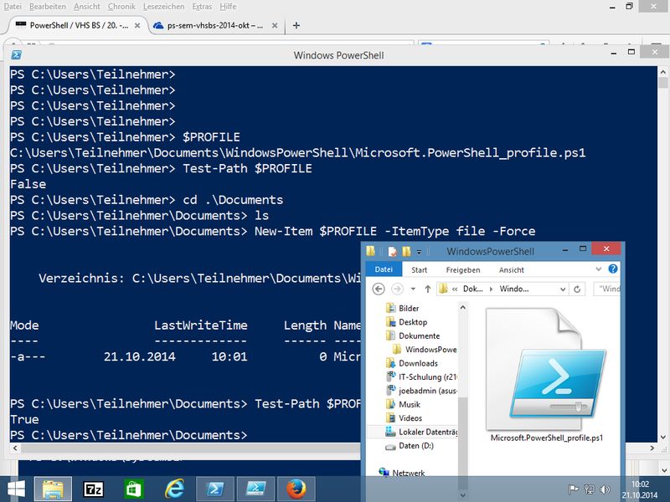This screenshot has width=670, height=502.
Task: Click PowerShell horizontal scroll left arrow
Action: click(15, 448)
